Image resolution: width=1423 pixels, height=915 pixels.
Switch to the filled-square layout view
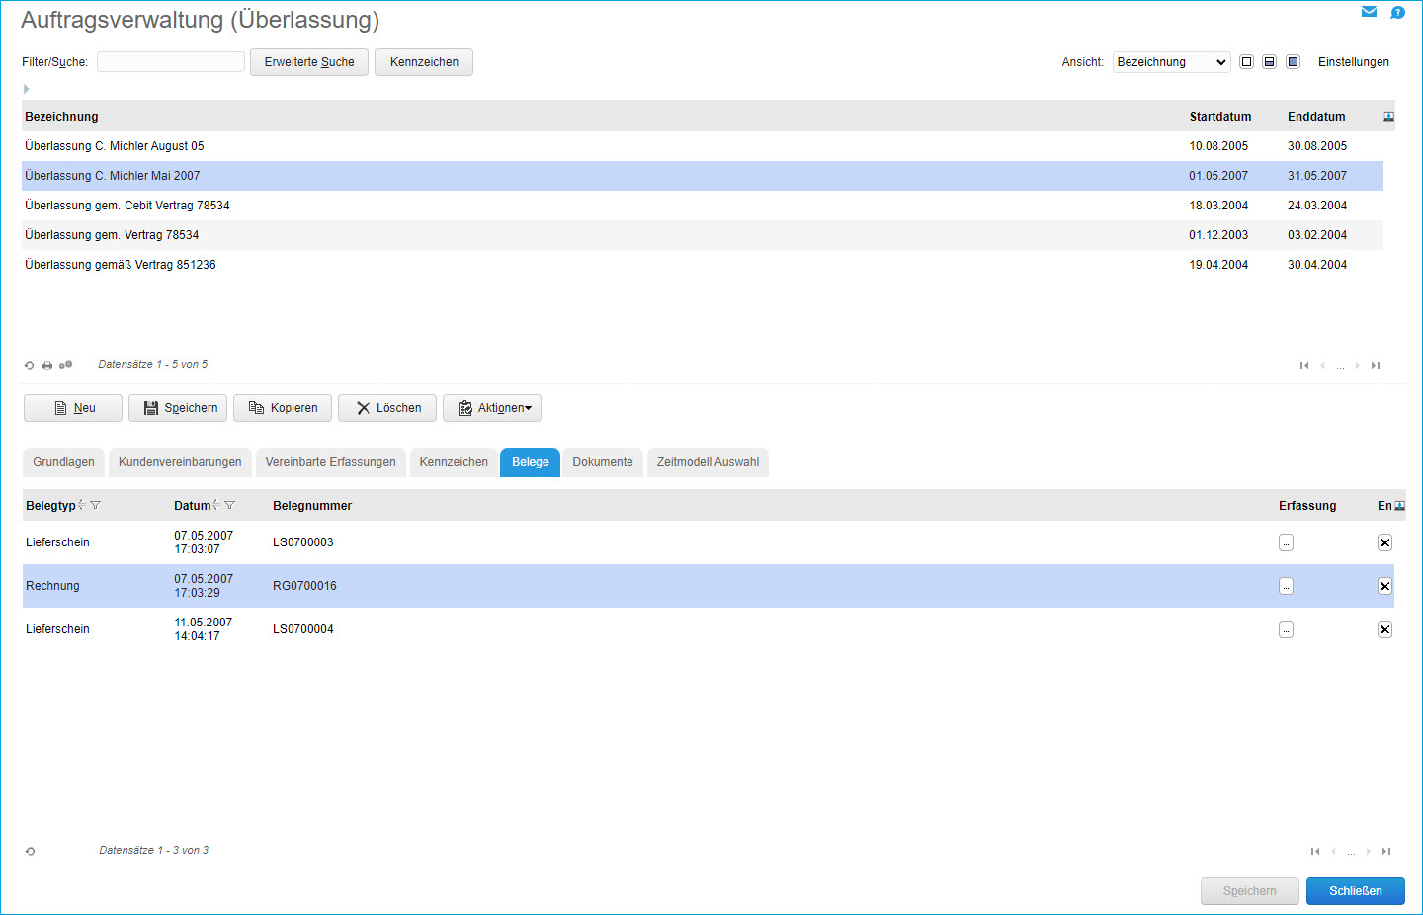[x=1293, y=62]
